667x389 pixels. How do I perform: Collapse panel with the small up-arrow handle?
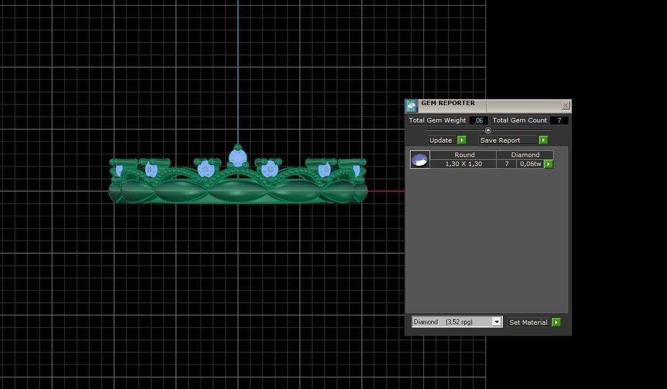tap(488, 130)
